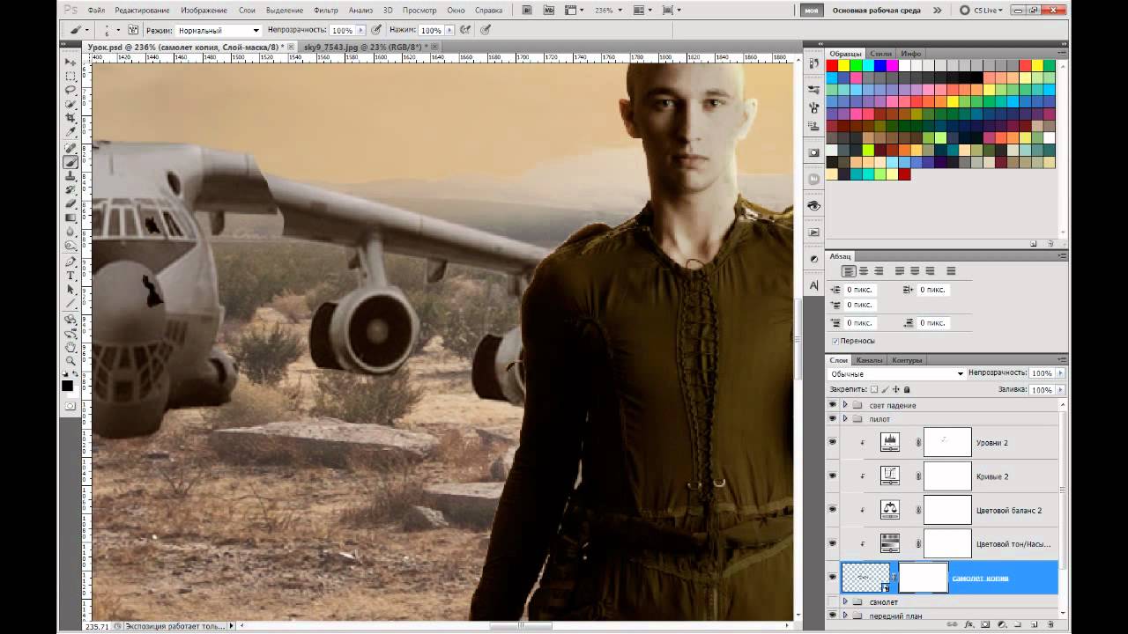This screenshot has width=1128, height=634.
Task: Open the Изображение menu
Action: coord(204,10)
